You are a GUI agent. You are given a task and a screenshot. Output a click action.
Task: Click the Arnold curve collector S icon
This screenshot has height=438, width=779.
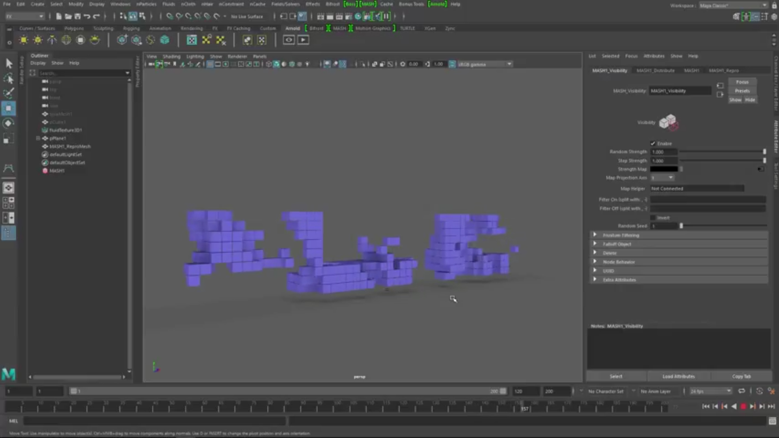click(150, 40)
